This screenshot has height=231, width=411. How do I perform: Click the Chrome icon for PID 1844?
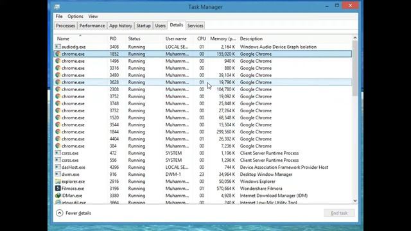(58, 132)
